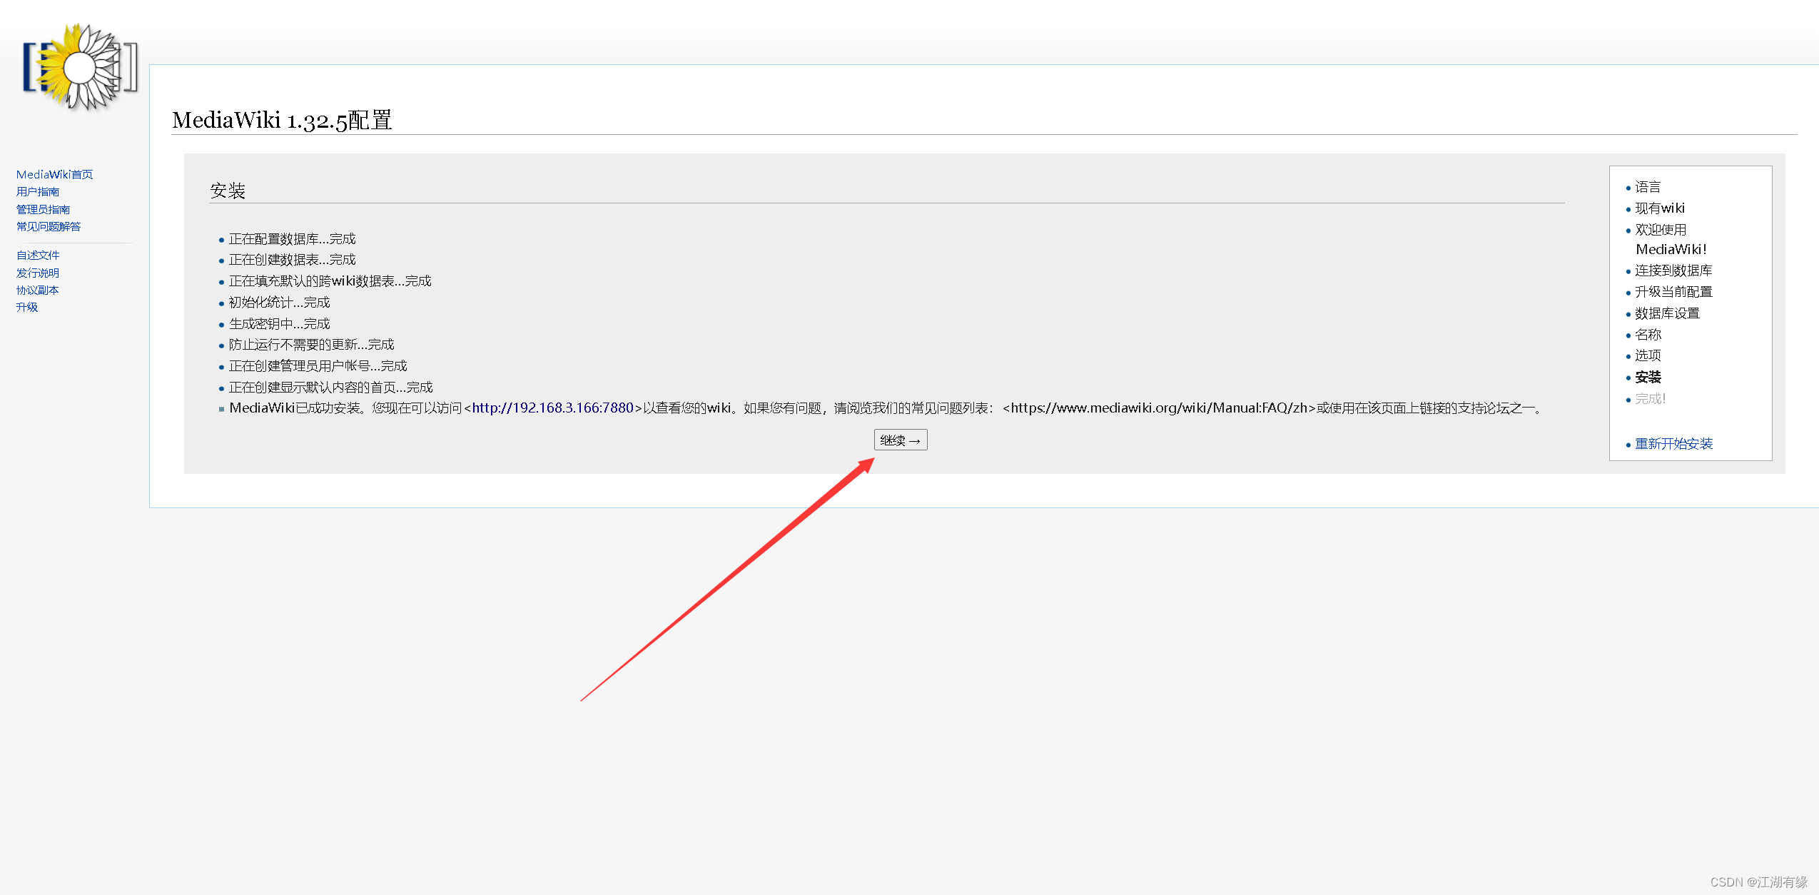Click 重新开始安装 restart installation link
The image size is (1819, 895).
tap(1673, 444)
